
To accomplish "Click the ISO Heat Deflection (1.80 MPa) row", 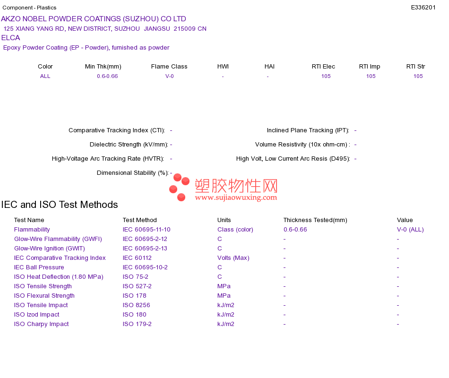I will pos(59,276).
